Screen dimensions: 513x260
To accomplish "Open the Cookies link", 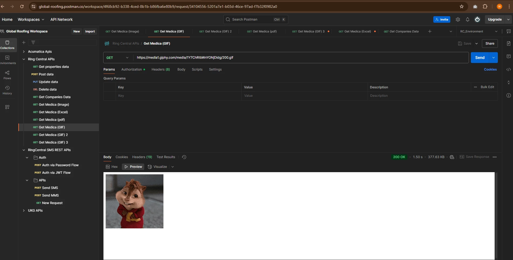I will (490, 69).
